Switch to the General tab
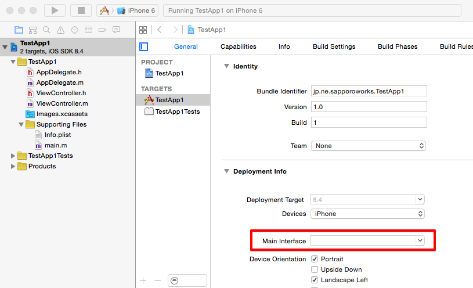473x288 pixels. pos(186,46)
